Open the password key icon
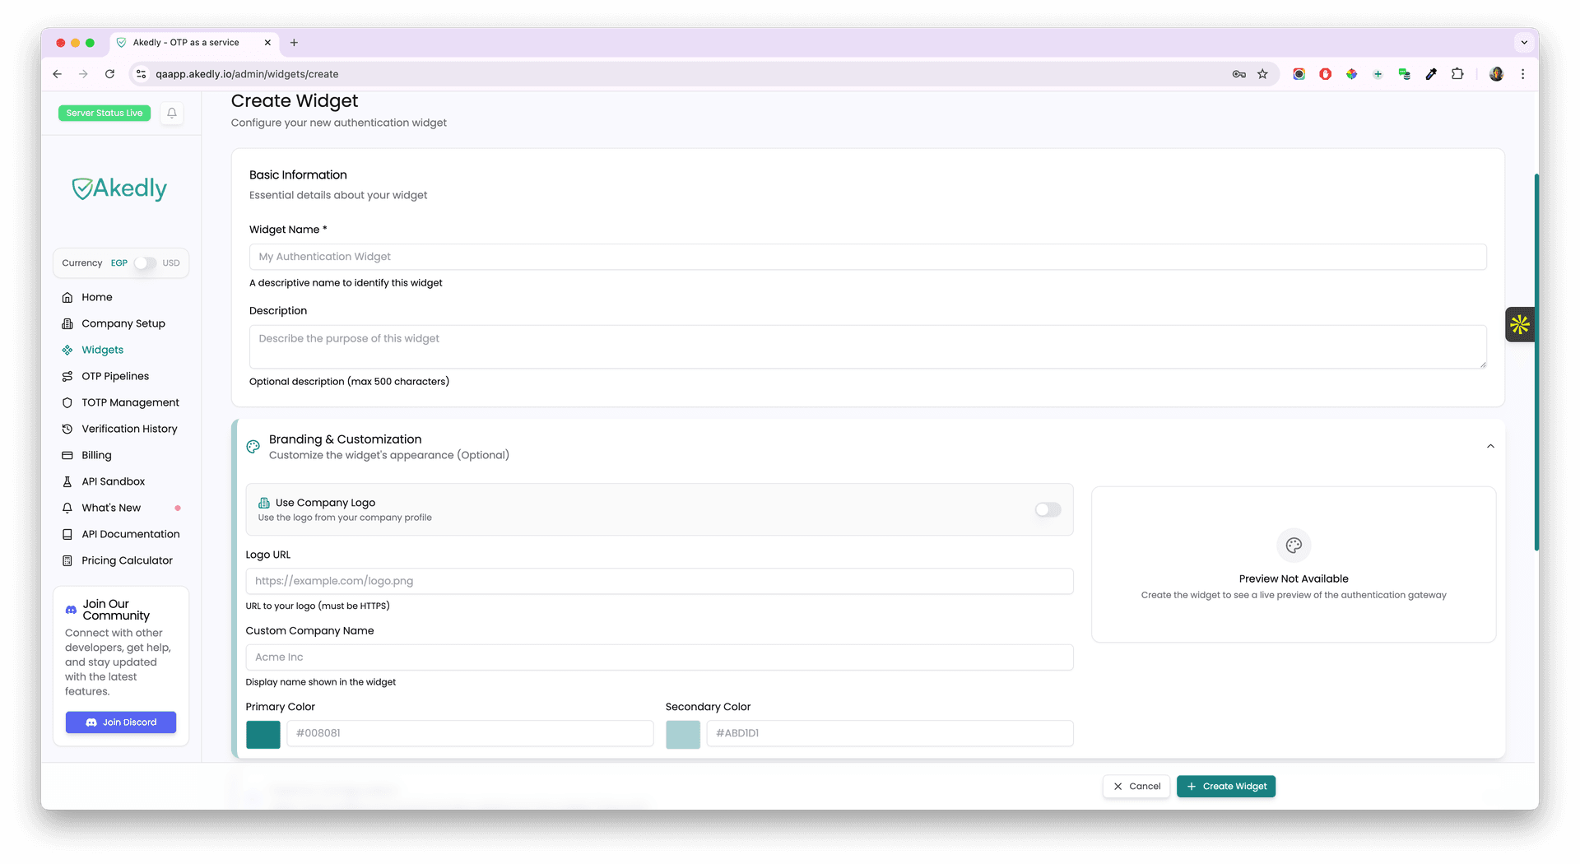The image size is (1580, 864). click(1238, 74)
